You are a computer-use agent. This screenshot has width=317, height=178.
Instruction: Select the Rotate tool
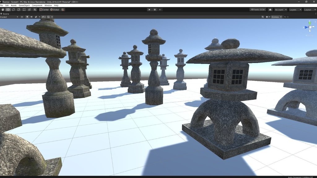point(13,10)
